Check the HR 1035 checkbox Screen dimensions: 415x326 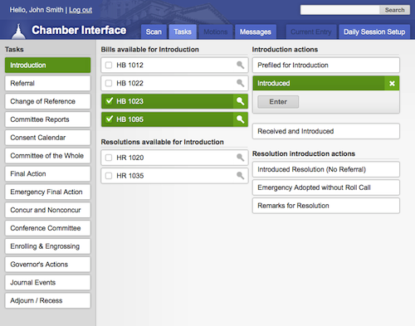click(109, 176)
